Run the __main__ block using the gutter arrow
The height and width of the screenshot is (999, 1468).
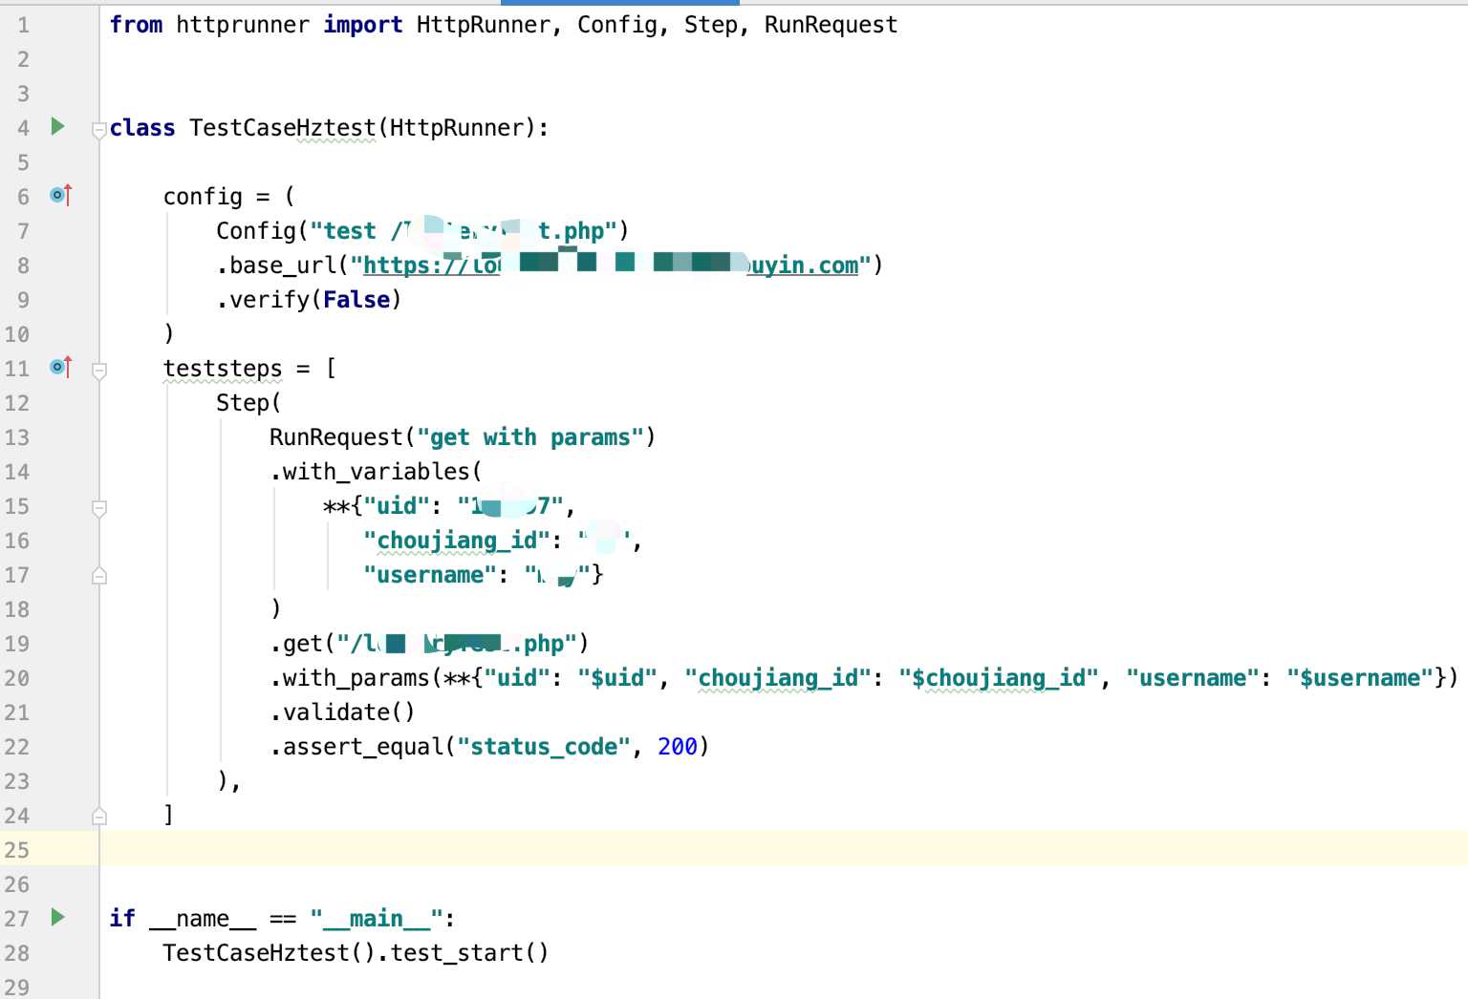pyautogui.click(x=58, y=918)
